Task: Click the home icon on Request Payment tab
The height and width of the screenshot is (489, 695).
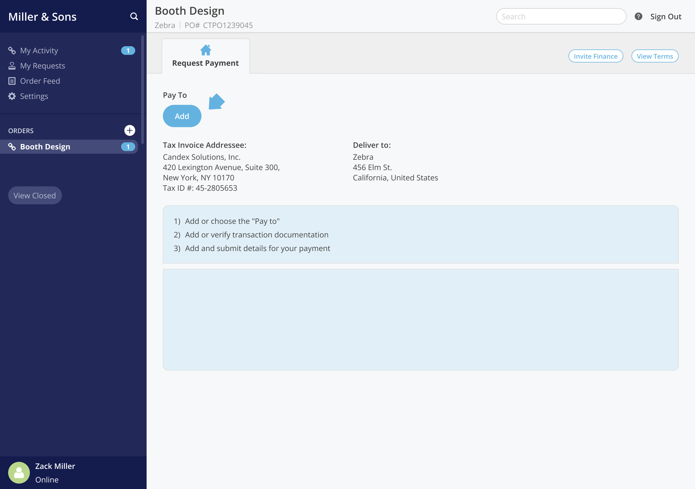Action: click(x=206, y=50)
